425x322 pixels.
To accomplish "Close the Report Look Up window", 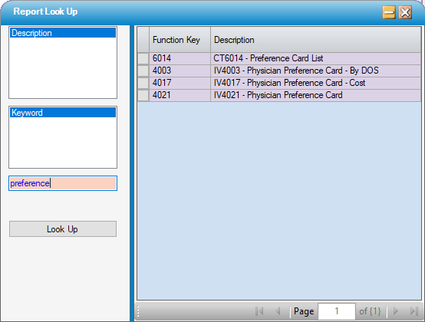I will point(405,12).
